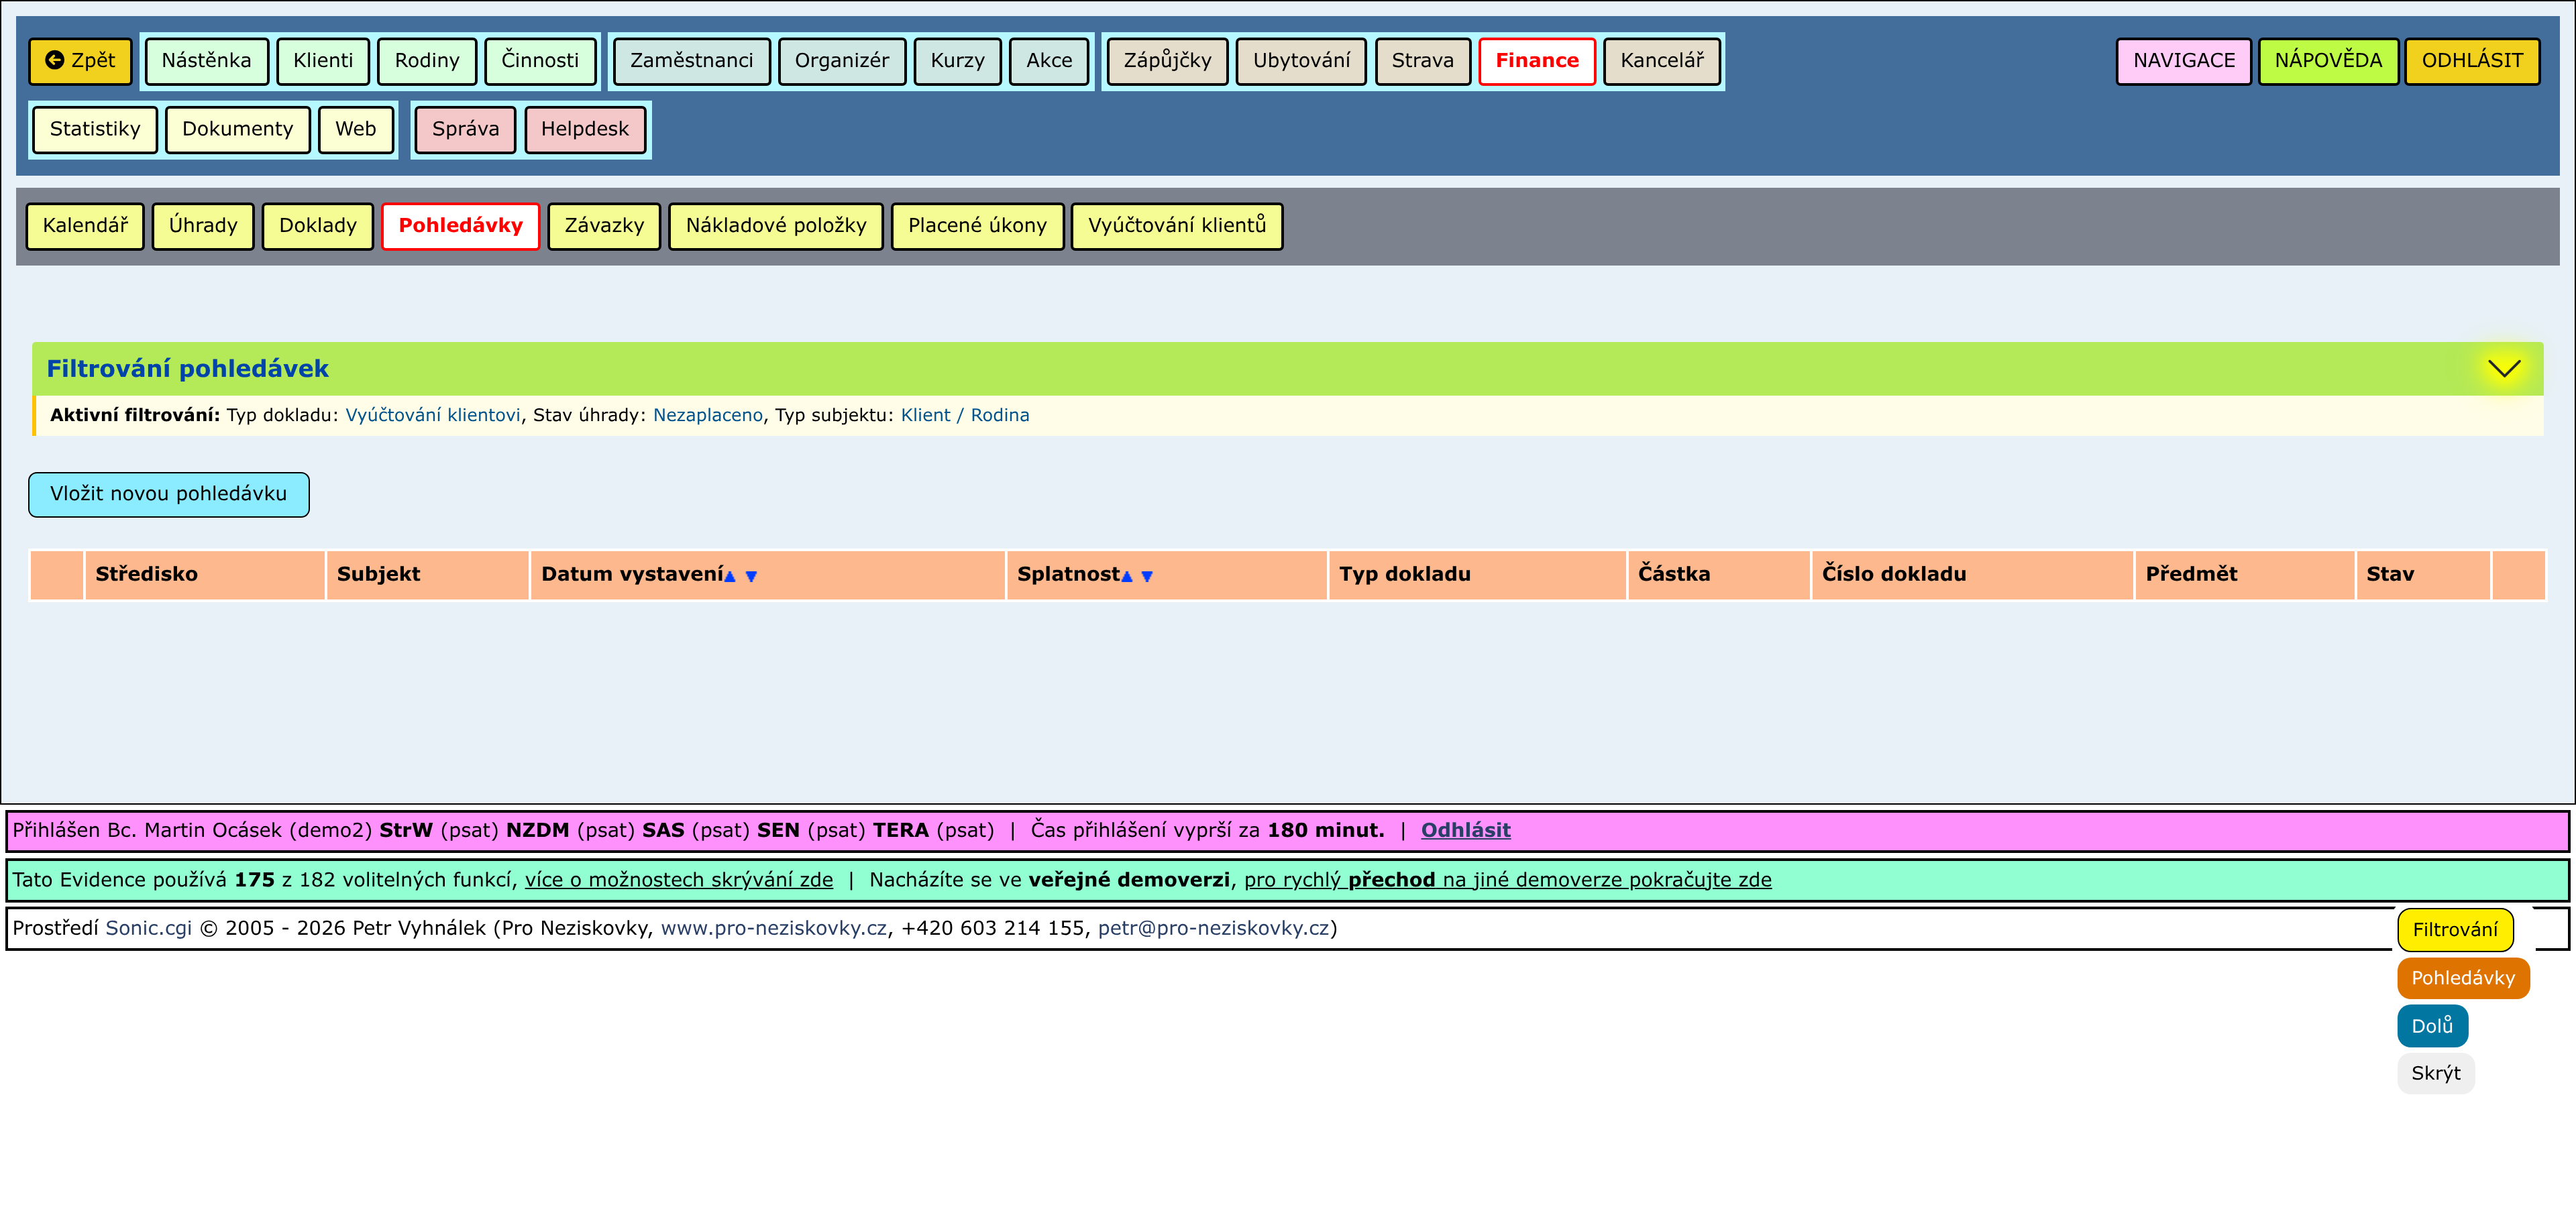Sort Splatnost descending with down arrow
Screen dimensions: 2576x1207
[1147, 577]
